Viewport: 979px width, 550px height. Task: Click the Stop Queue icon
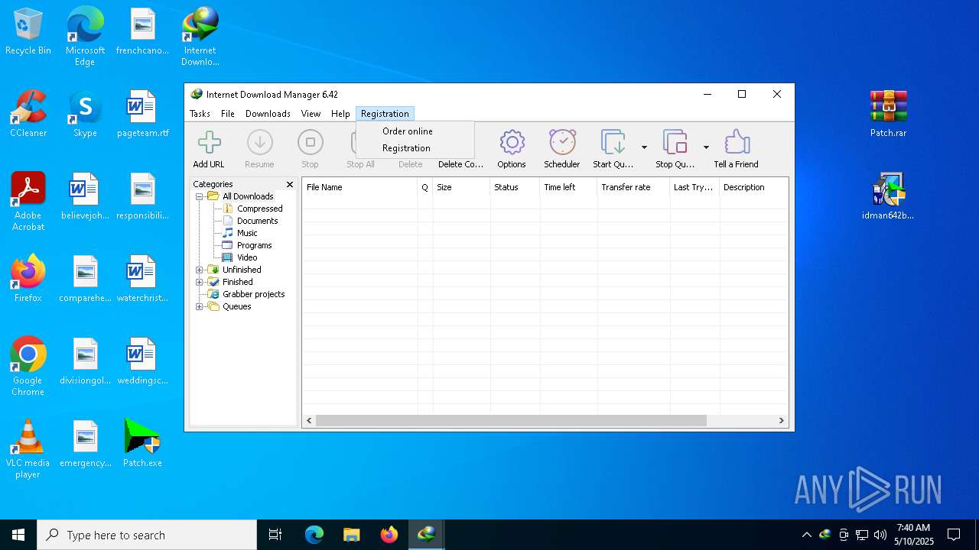(675, 143)
